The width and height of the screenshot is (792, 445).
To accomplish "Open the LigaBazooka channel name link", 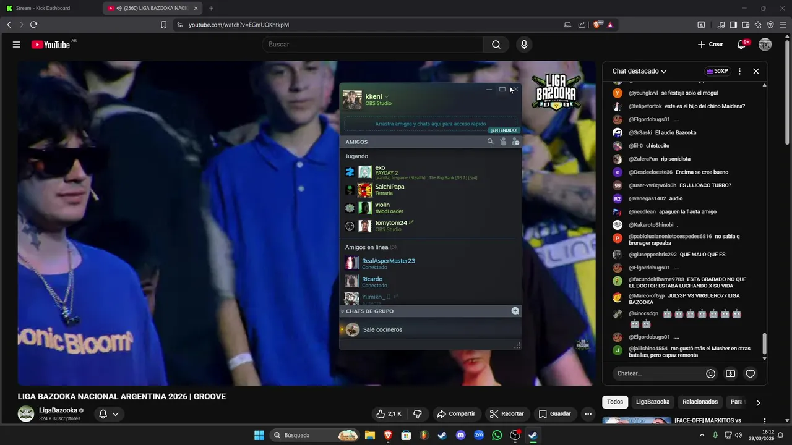I will (x=58, y=410).
